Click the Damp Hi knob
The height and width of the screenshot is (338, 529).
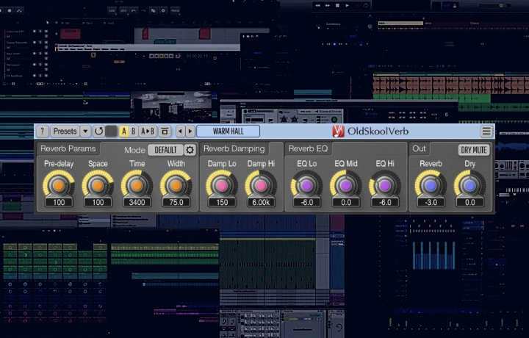(x=261, y=185)
